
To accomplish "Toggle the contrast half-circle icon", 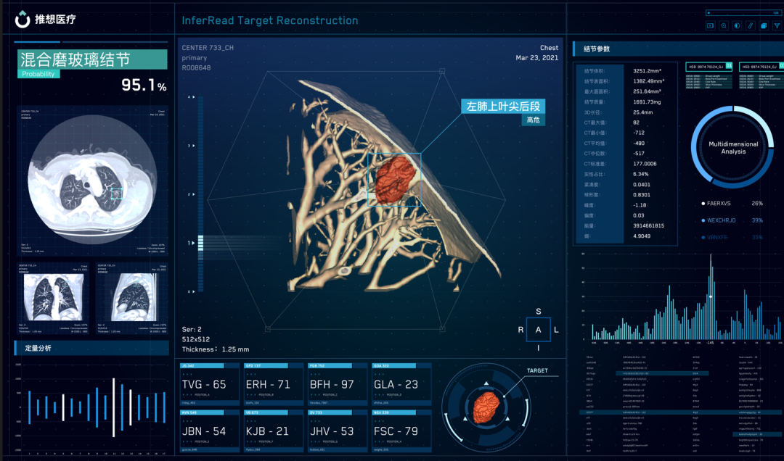I will tap(737, 26).
